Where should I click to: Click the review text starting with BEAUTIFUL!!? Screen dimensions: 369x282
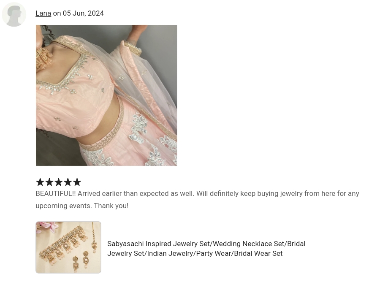tap(197, 200)
